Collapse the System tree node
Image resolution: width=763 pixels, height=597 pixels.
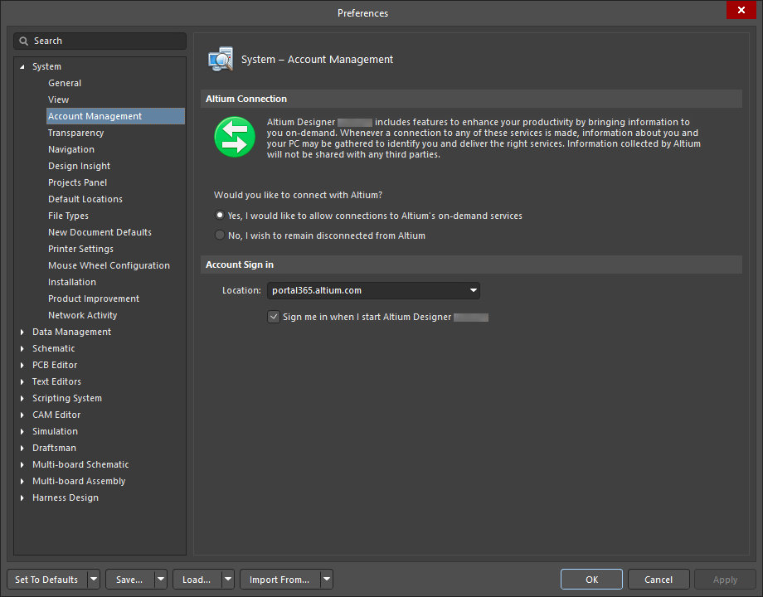click(22, 66)
